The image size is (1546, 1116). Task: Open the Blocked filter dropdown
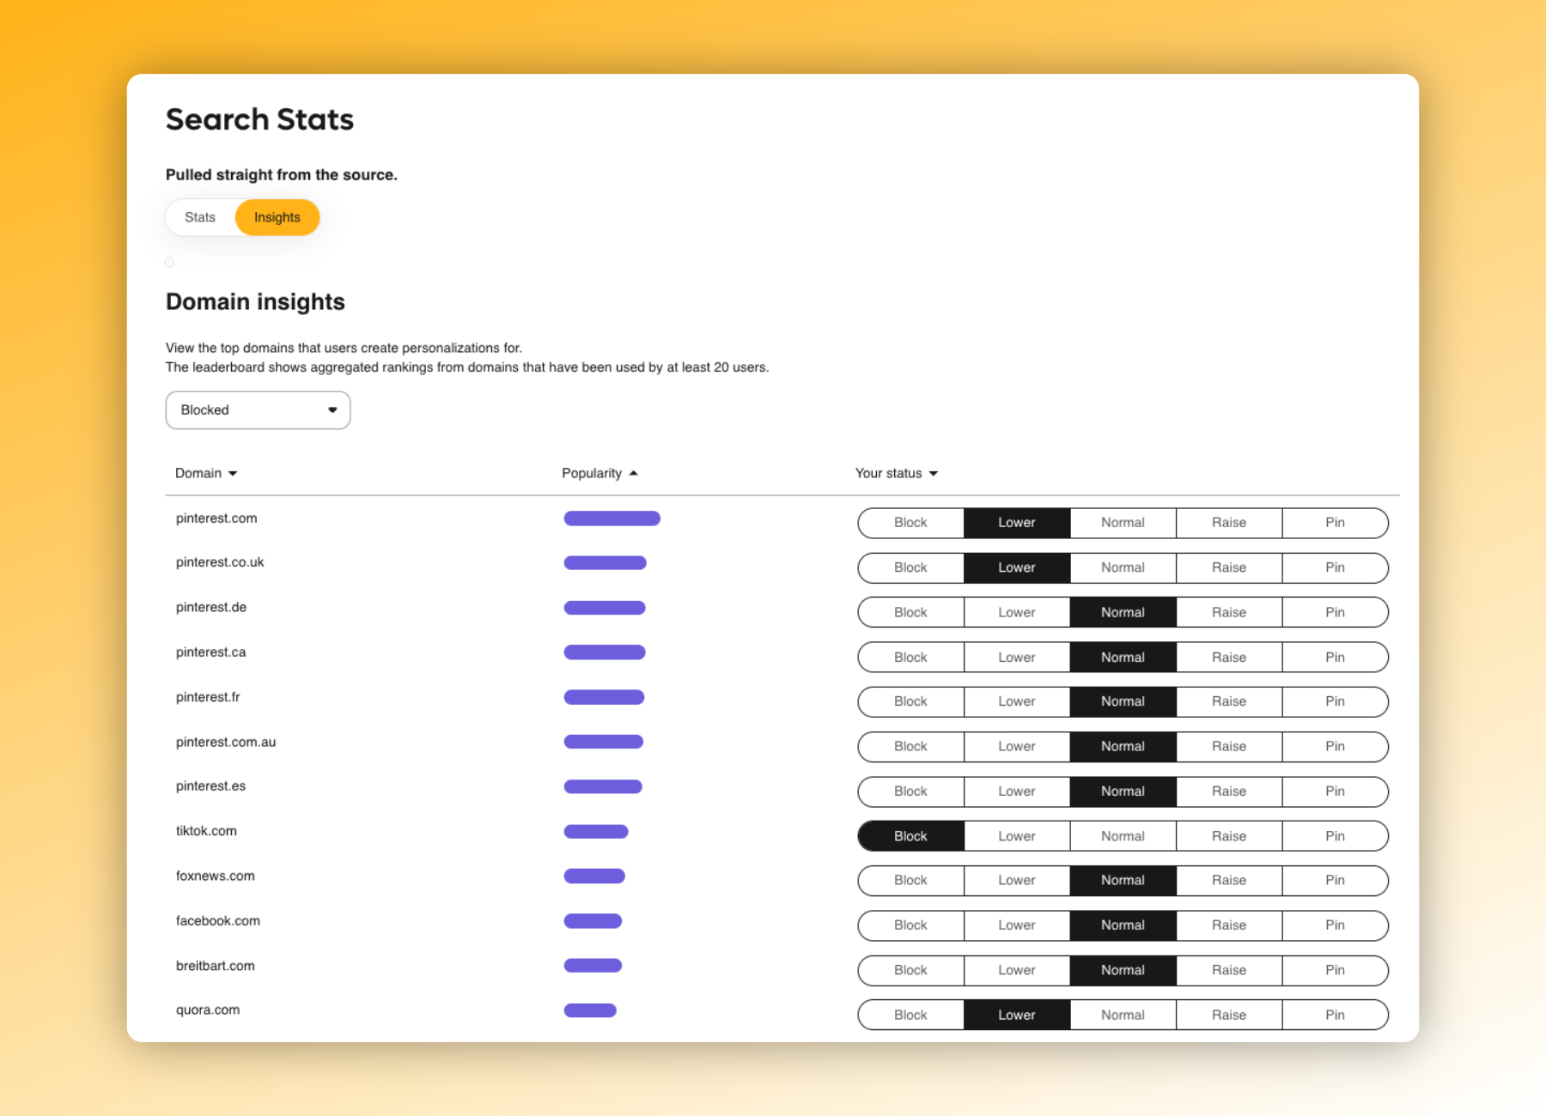[x=257, y=409]
